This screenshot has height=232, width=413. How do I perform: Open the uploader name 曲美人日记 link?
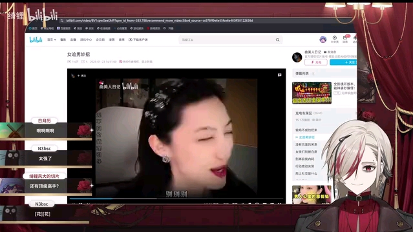click(x=313, y=52)
